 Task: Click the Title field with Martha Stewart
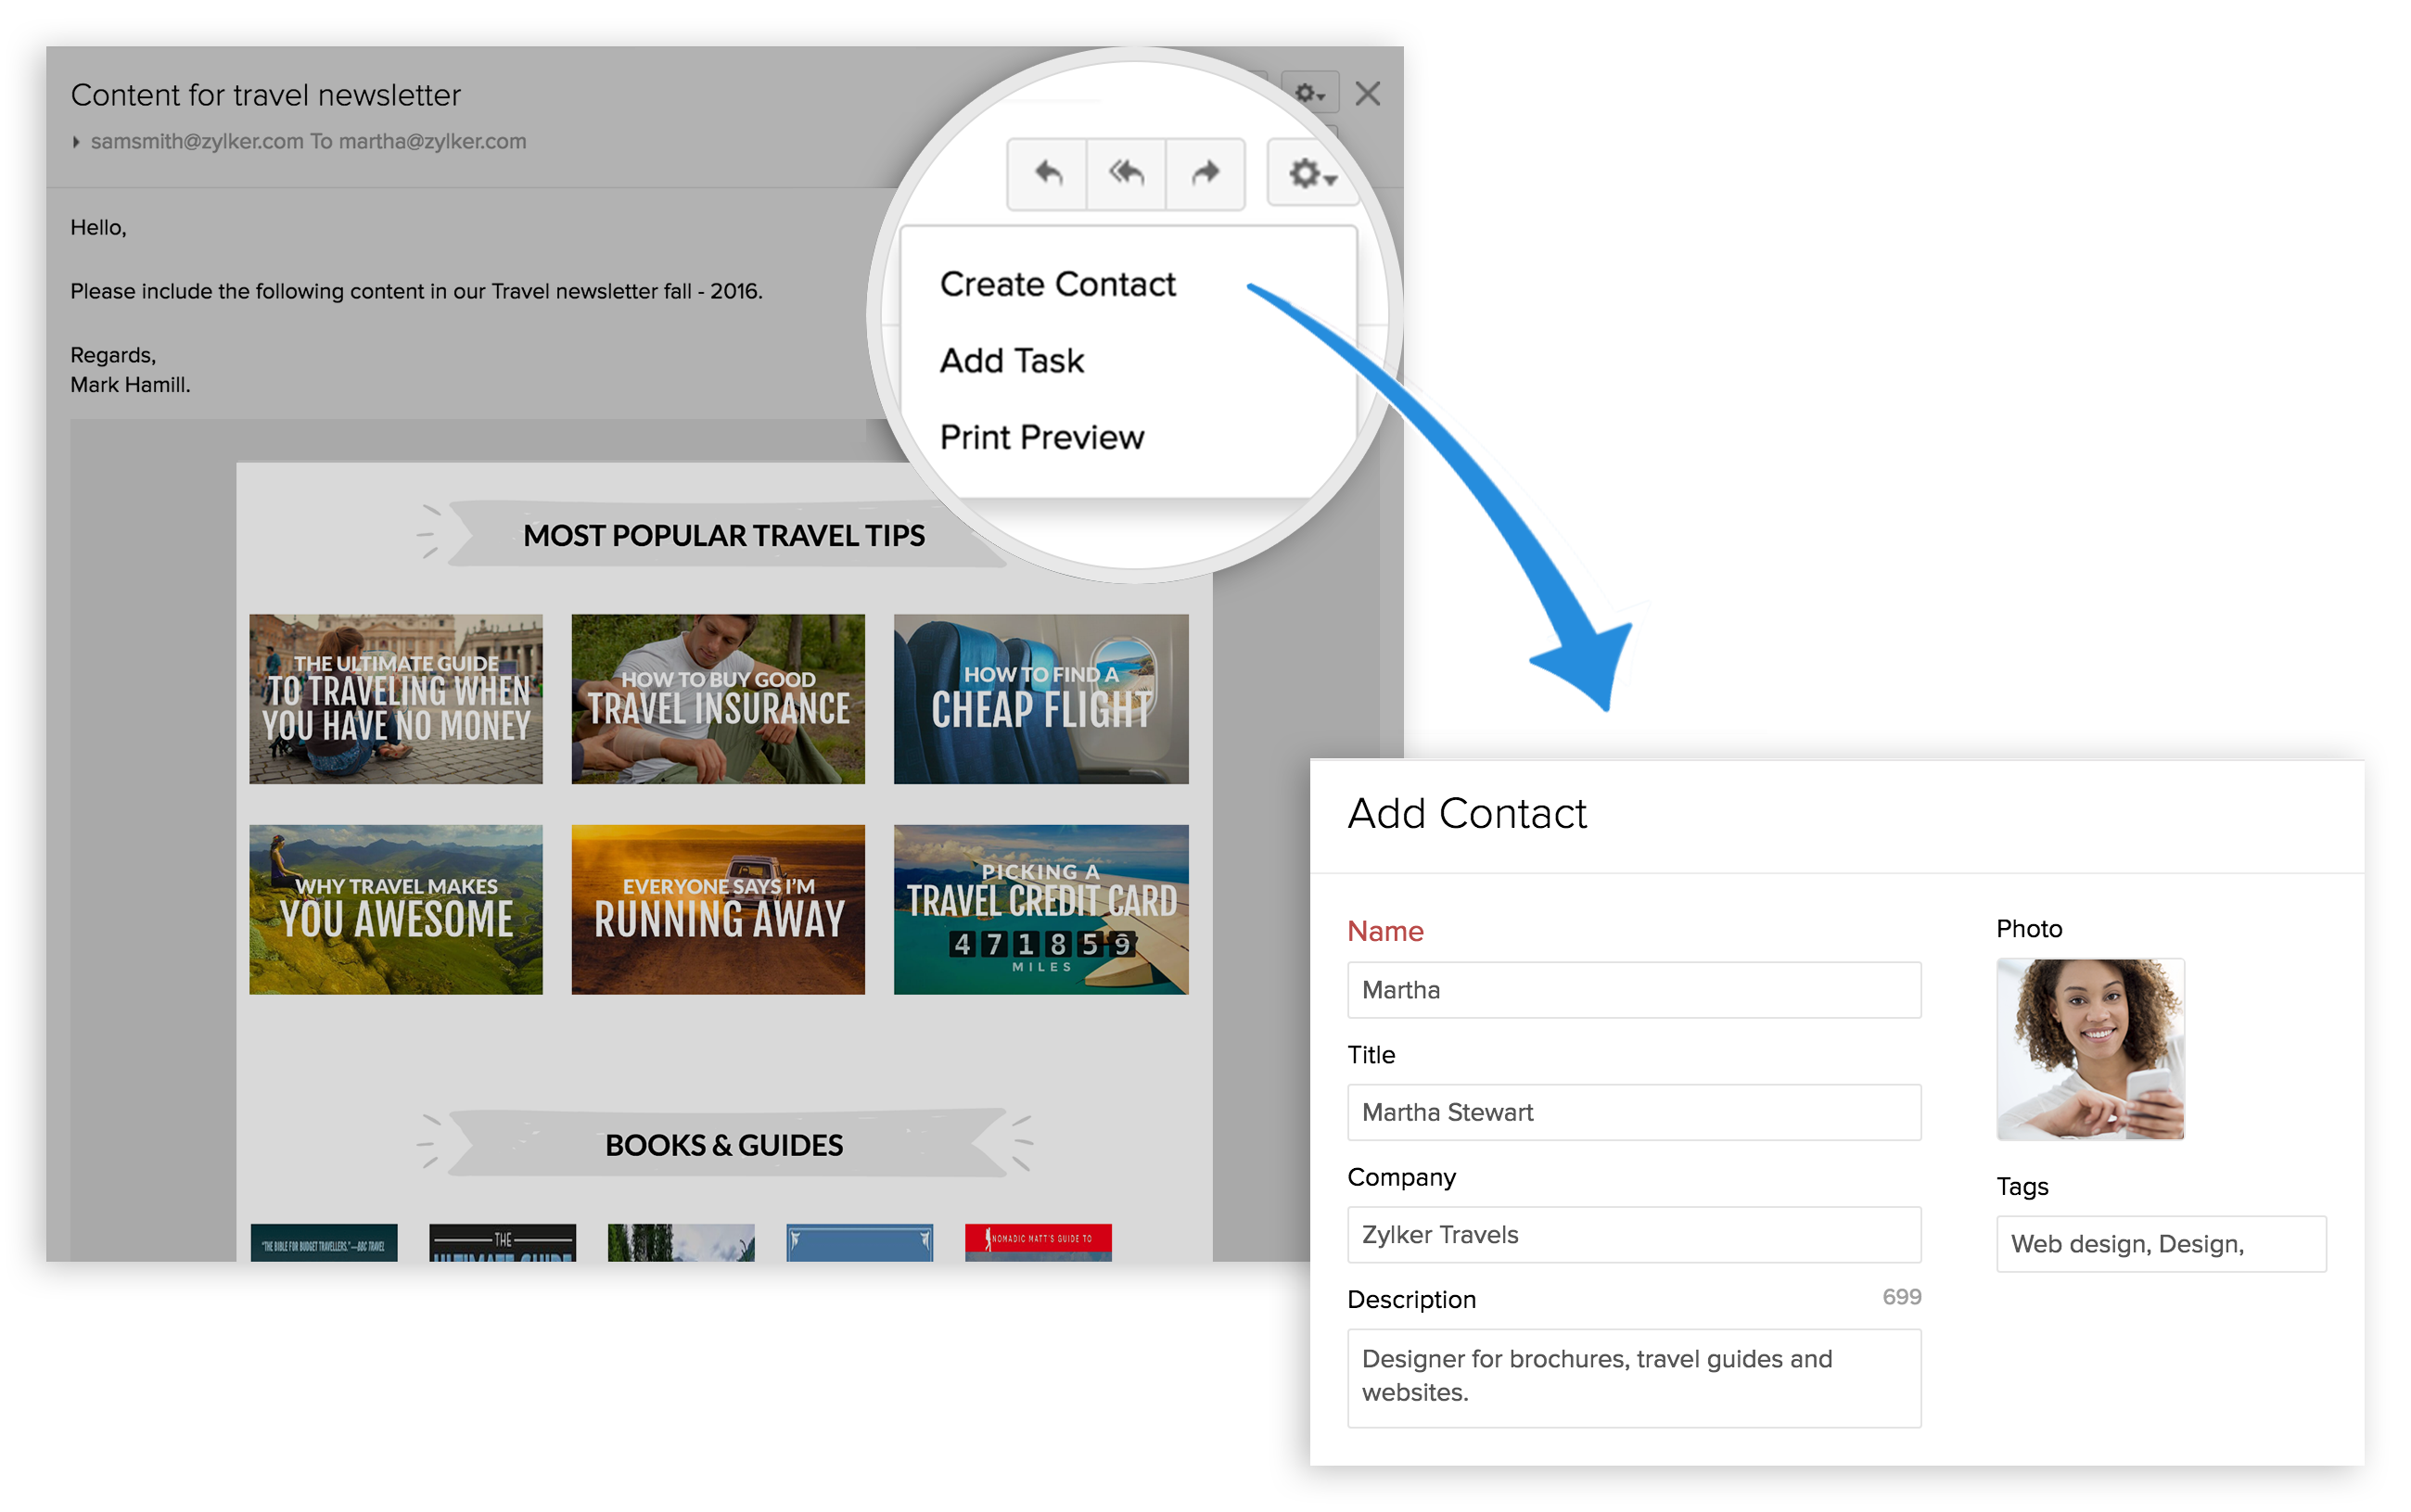click(x=1633, y=1111)
